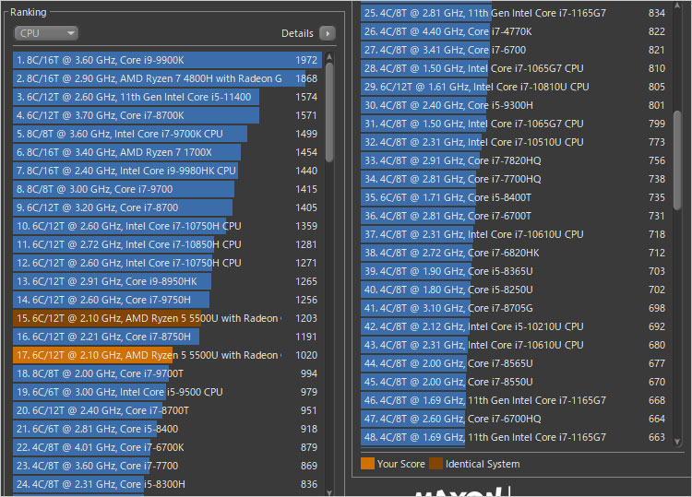Screen dimensions: 692x497
Task: Click the score 1020 value
Action: pyautogui.click(x=306, y=355)
